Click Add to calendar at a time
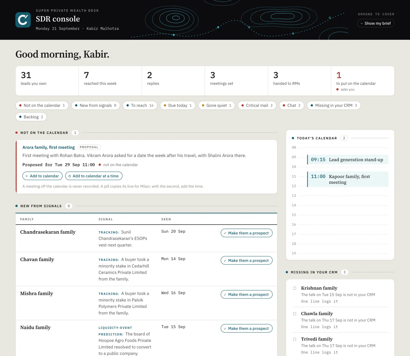The height and width of the screenshot is (356, 410). [94, 176]
